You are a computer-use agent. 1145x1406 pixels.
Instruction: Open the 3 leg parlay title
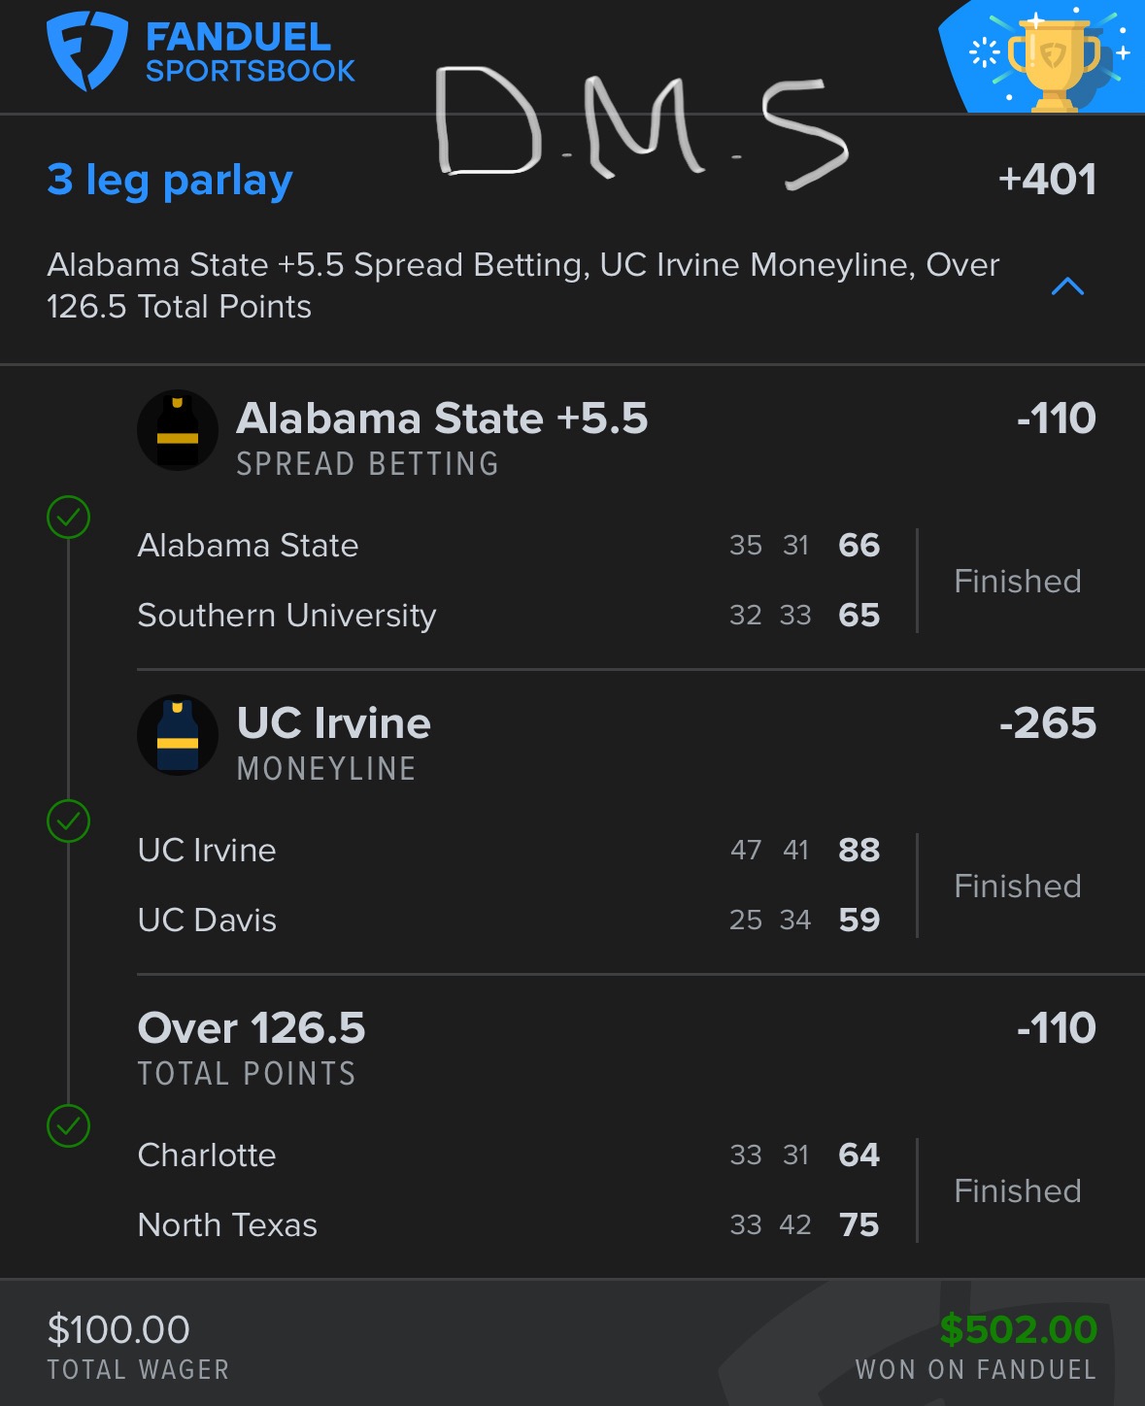click(x=170, y=181)
